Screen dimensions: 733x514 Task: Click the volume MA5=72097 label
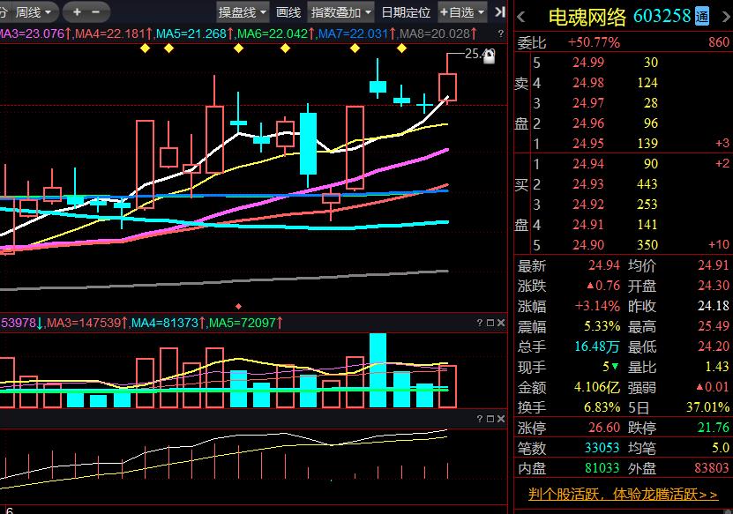pos(245,323)
